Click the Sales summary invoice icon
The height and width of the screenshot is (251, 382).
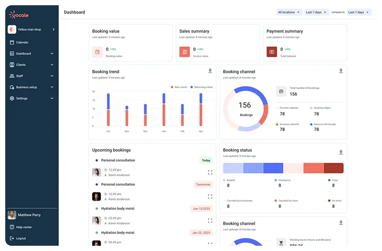(x=185, y=52)
